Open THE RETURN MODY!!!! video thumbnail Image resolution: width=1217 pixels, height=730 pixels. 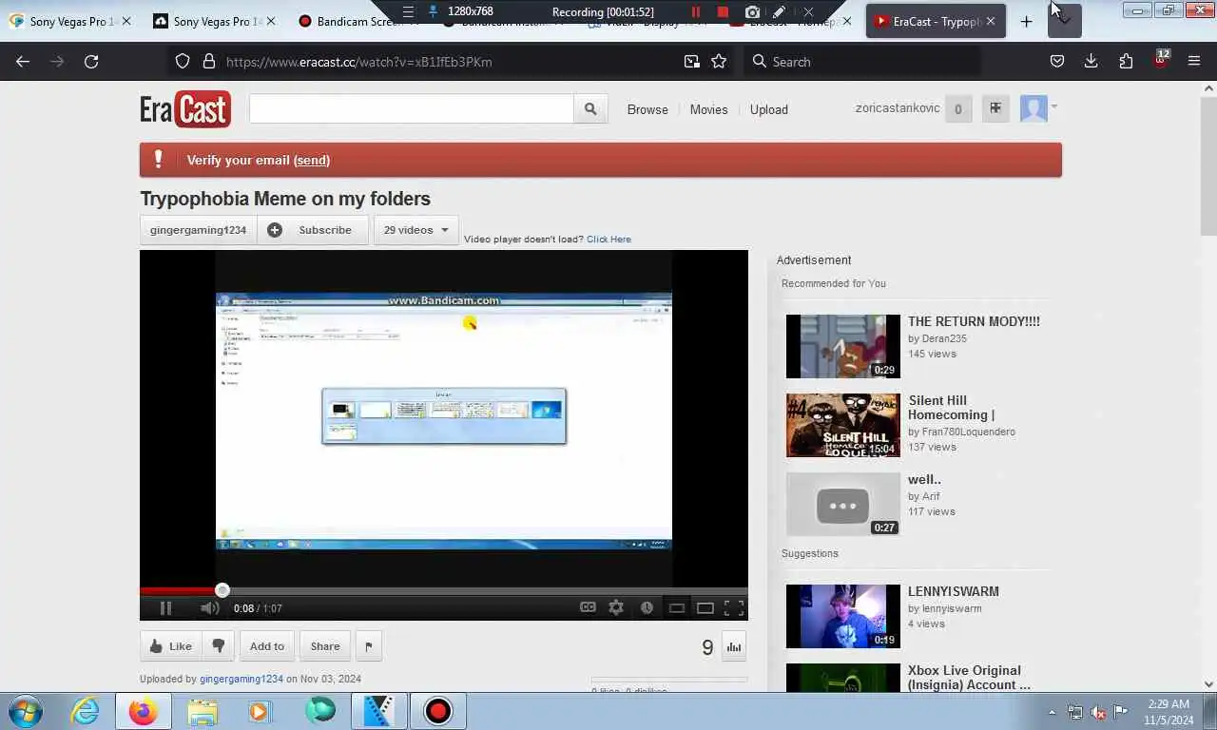coord(842,346)
